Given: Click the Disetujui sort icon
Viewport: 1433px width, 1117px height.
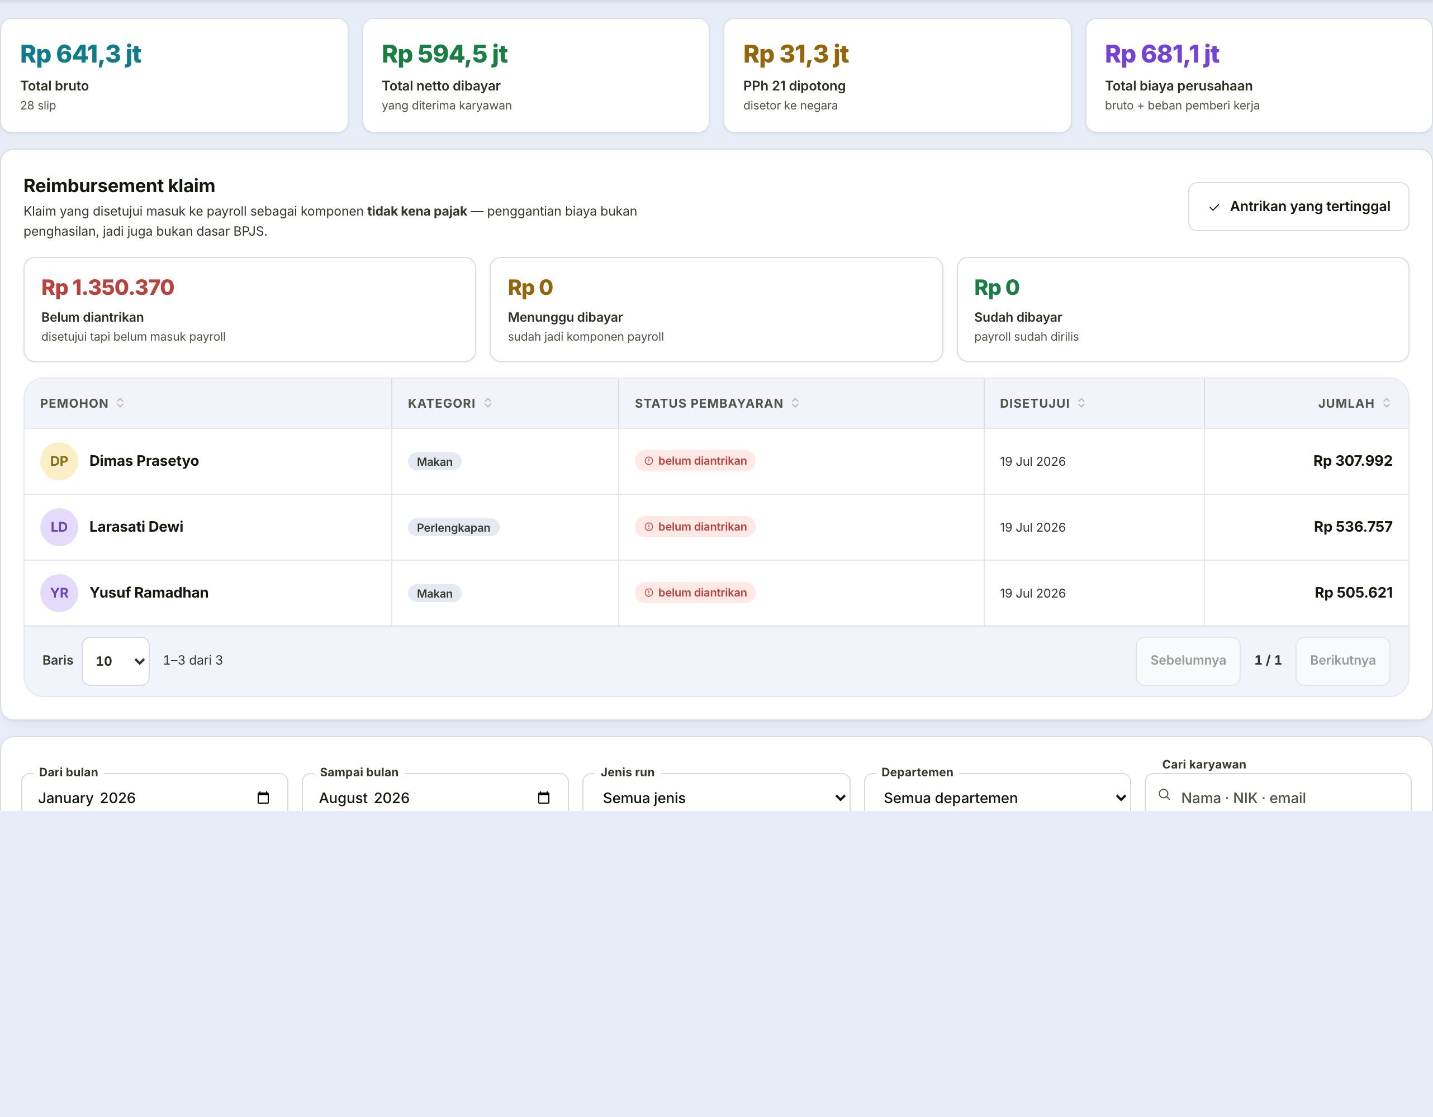Looking at the screenshot, I should tap(1081, 403).
